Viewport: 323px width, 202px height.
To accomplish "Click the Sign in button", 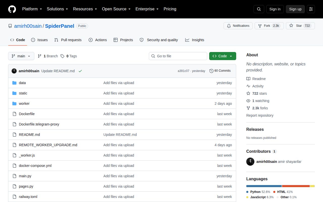I will [275, 9].
